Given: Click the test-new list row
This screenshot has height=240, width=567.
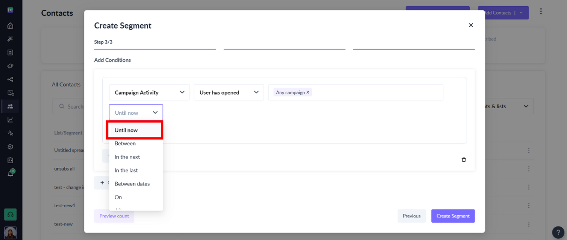Looking at the screenshot, I should point(63,224).
